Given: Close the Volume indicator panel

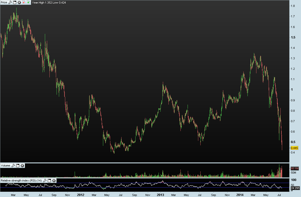Looking at the screenshot, I should [22, 166].
